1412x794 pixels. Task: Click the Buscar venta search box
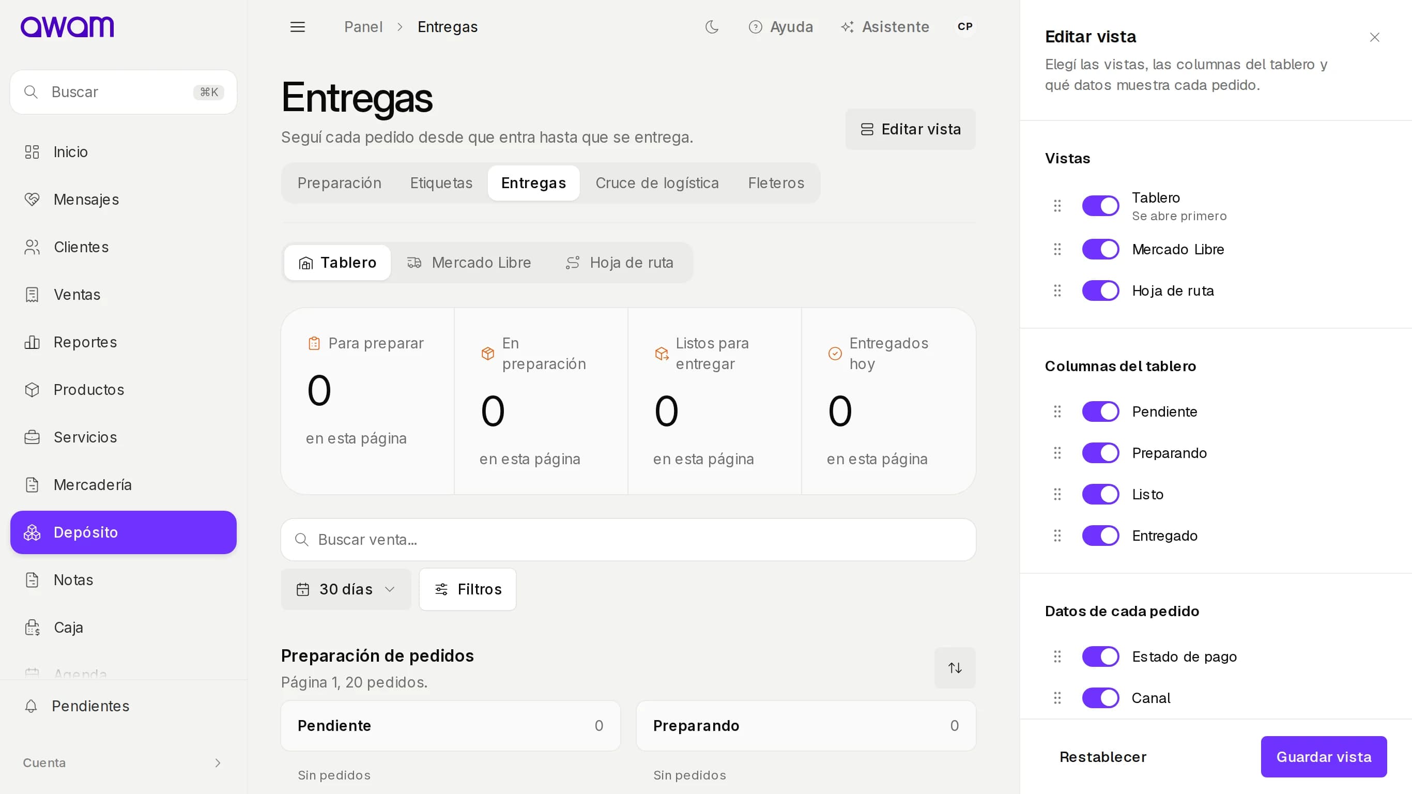click(628, 540)
